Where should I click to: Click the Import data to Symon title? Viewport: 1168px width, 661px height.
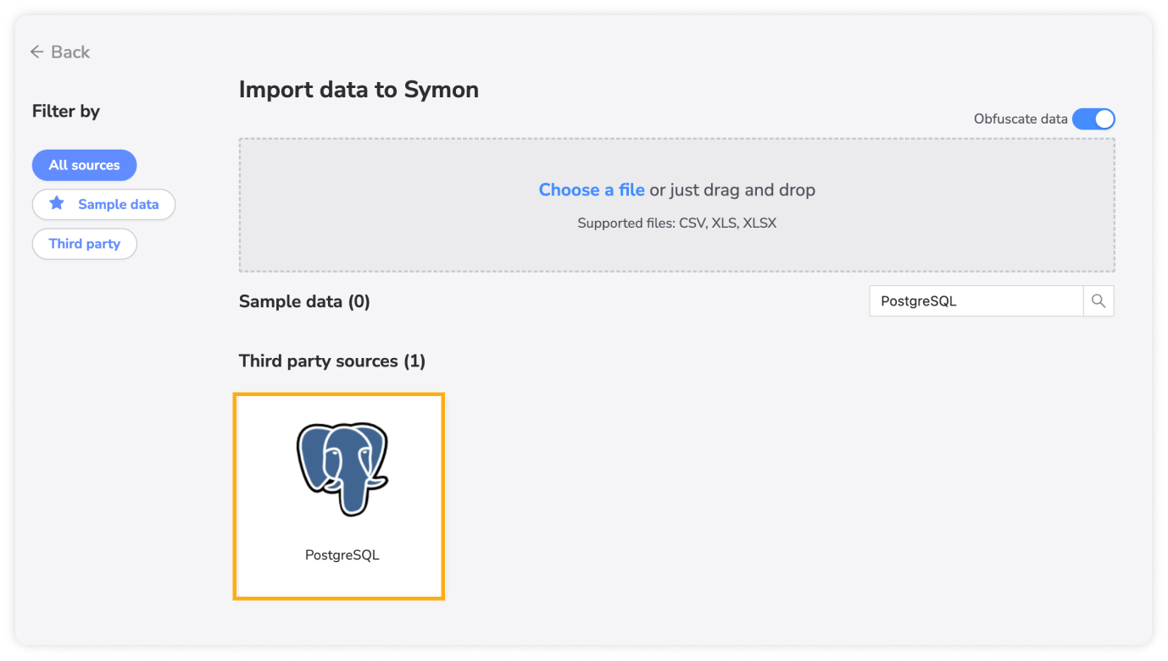tap(359, 90)
